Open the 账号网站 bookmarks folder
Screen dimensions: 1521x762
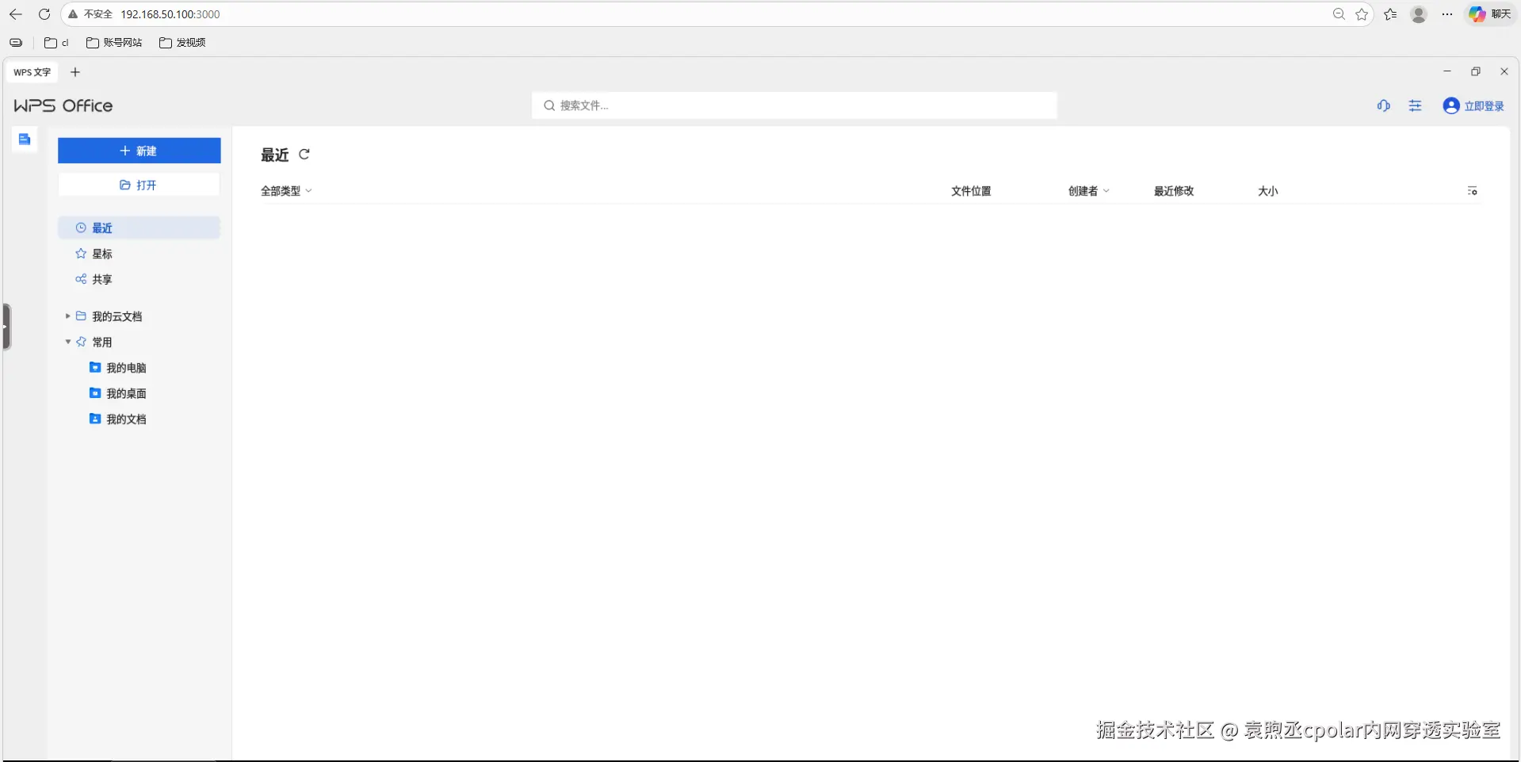click(114, 43)
